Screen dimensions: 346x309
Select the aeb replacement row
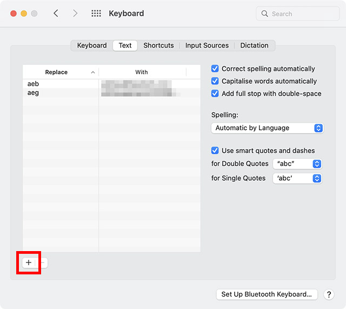pyautogui.click(x=59, y=84)
